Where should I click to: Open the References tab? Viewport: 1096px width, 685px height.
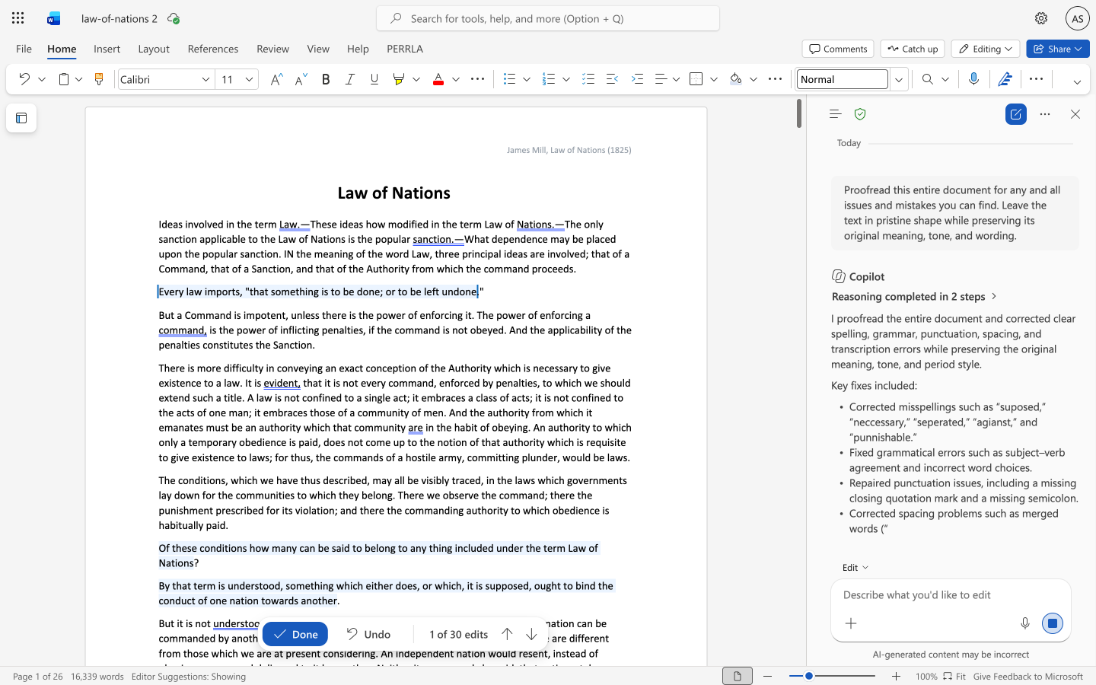(x=213, y=49)
